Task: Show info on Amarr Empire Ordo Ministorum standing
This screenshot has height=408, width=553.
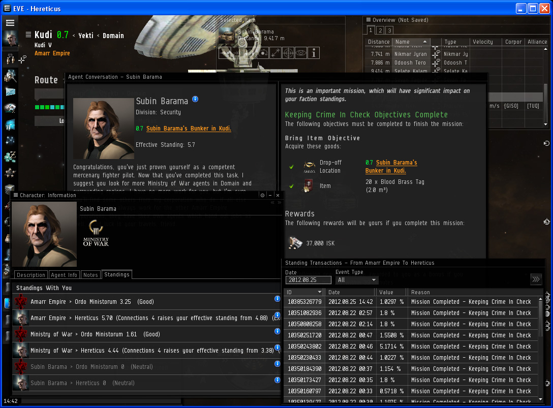Action: pyautogui.click(x=277, y=299)
